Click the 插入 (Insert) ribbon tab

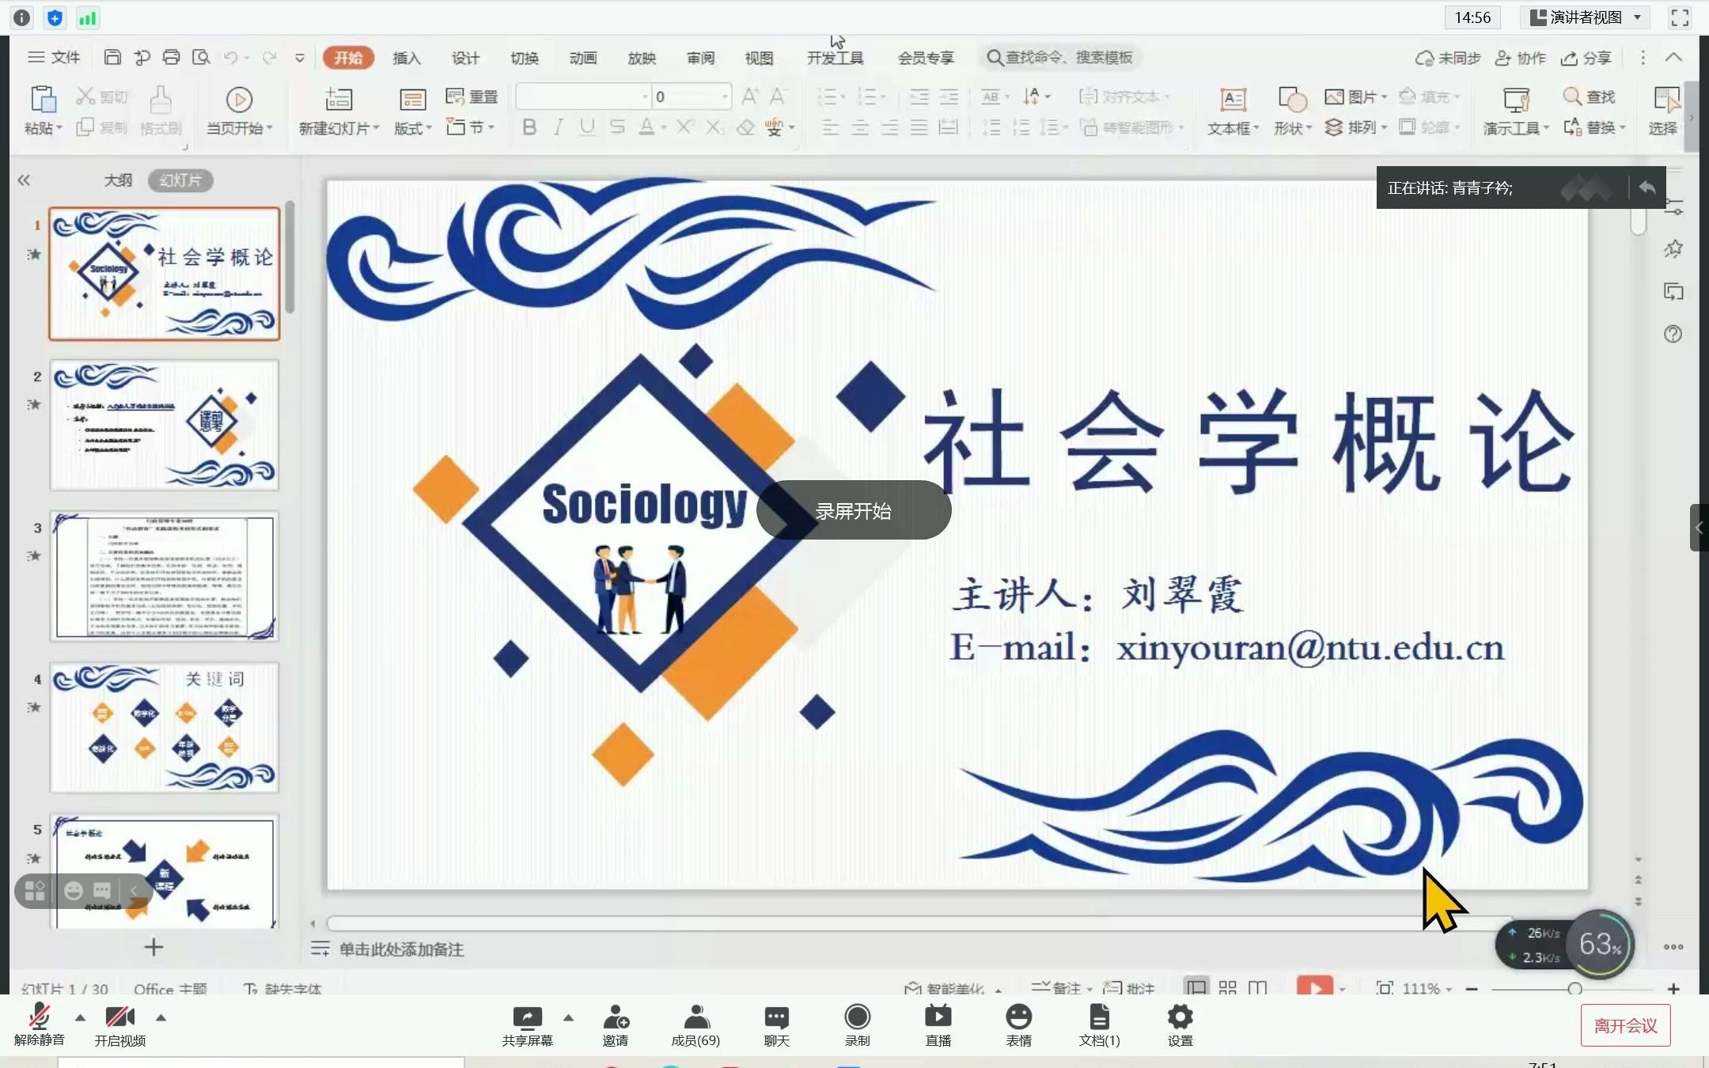406,57
